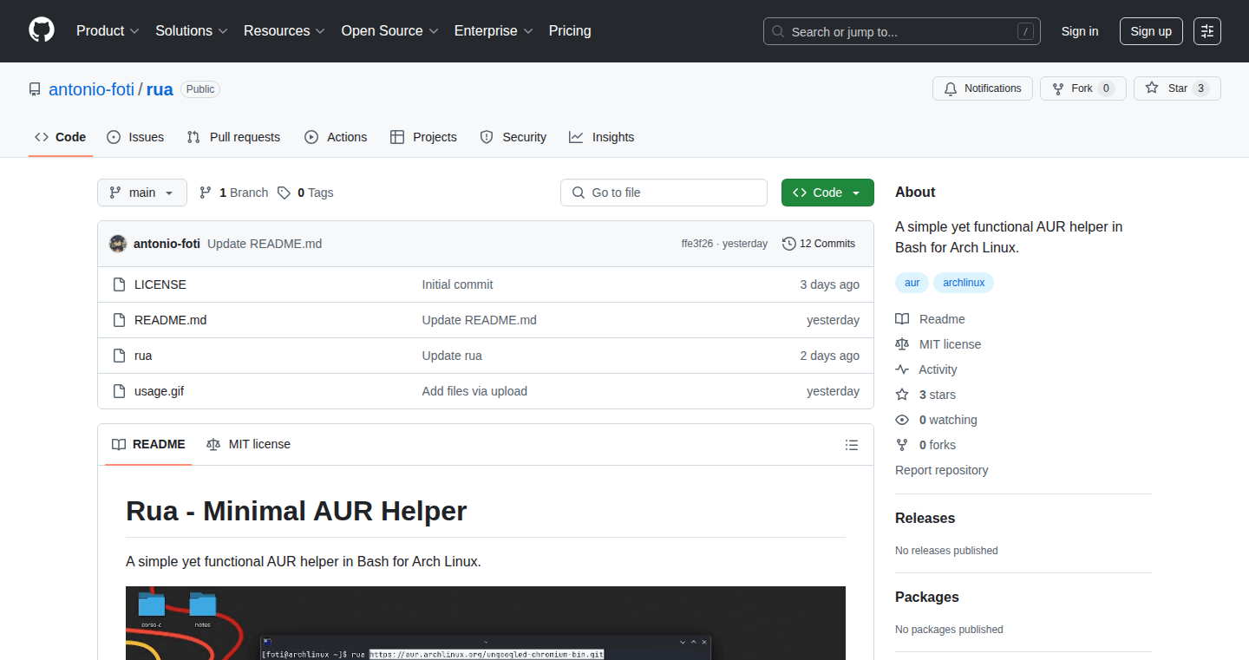Screen dimensions: 1249x660
Task: Open the Projects tab
Action: click(x=423, y=137)
